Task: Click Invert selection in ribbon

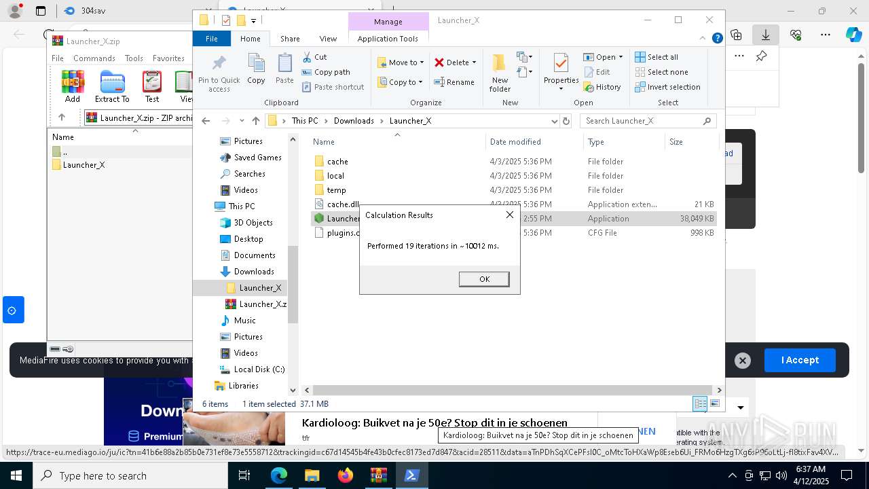Action: coord(667,87)
